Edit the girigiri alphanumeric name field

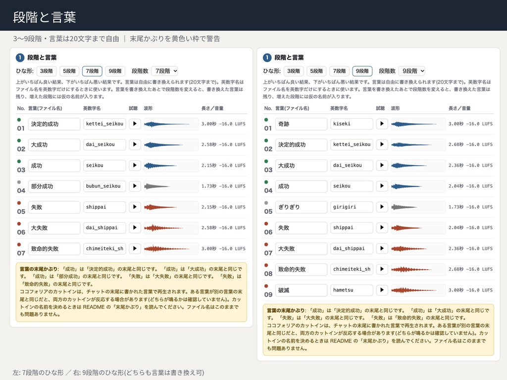352,207
